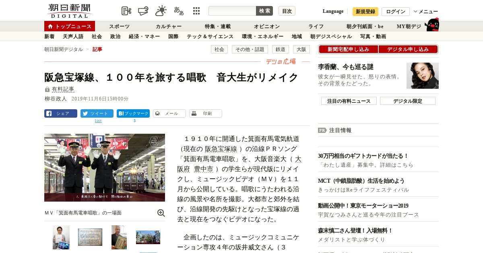The image size is (483, 253).
Task: Open the 李香蘭、今も巡る謎 feature
Action: coord(346,67)
